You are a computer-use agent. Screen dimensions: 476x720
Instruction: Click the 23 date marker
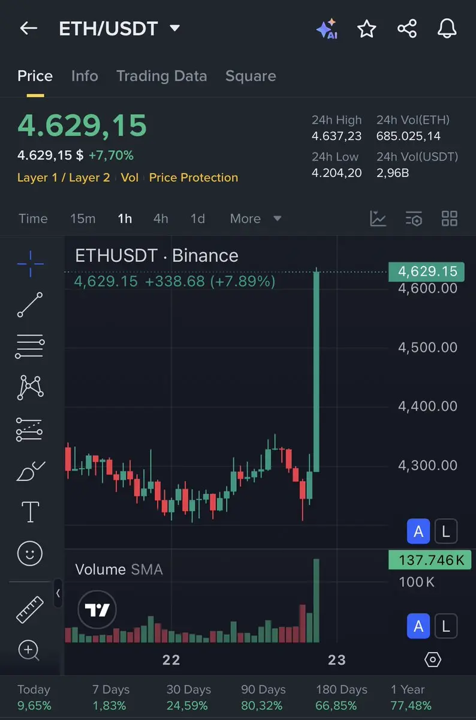336,660
